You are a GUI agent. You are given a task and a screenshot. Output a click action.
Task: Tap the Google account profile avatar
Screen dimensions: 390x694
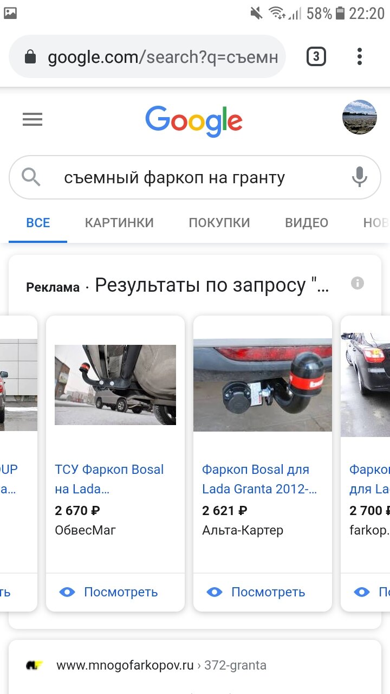(360, 117)
